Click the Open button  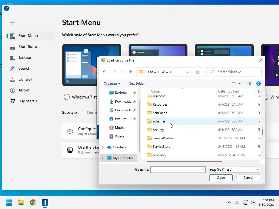pos(221,178)
